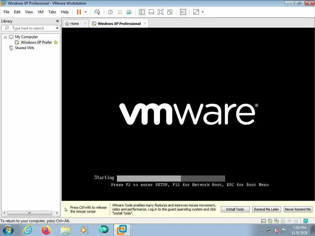Launch Internet Explorer from the taskbar
Image resolution: width=315 pixels, height=236 pixels.
click(x=27, y=230)
